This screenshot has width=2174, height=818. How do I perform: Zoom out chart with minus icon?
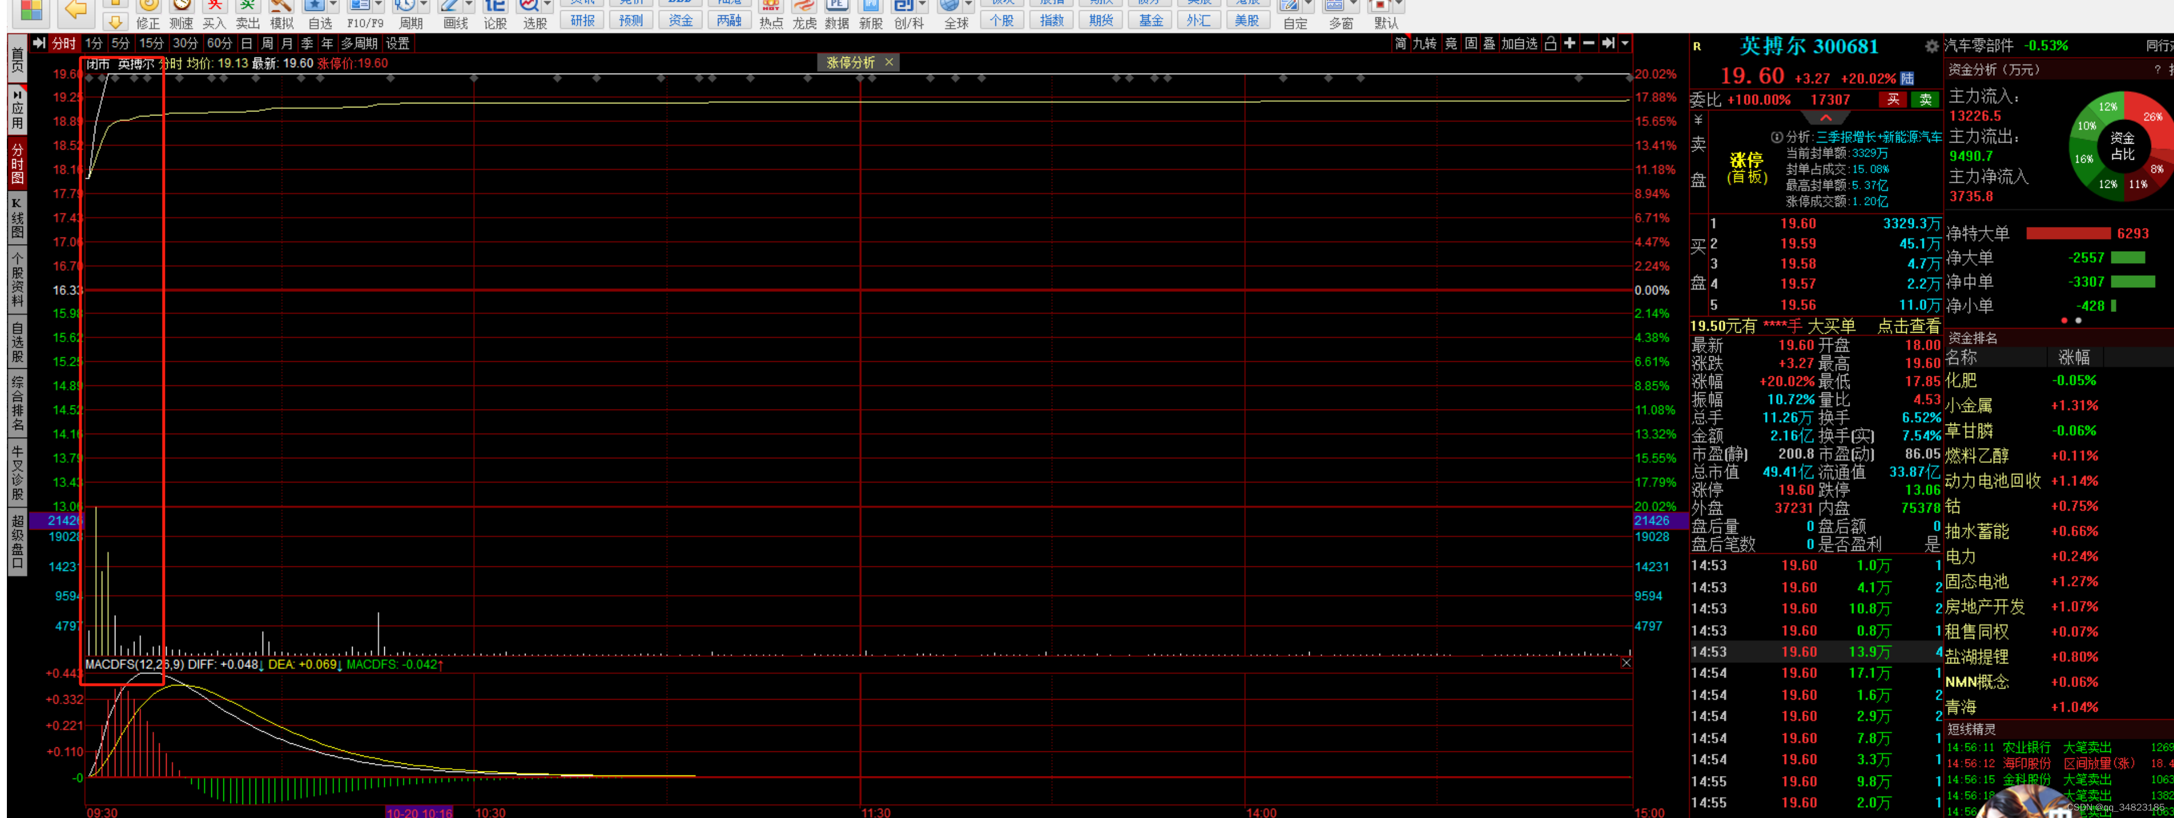[x=1588, y=44]
